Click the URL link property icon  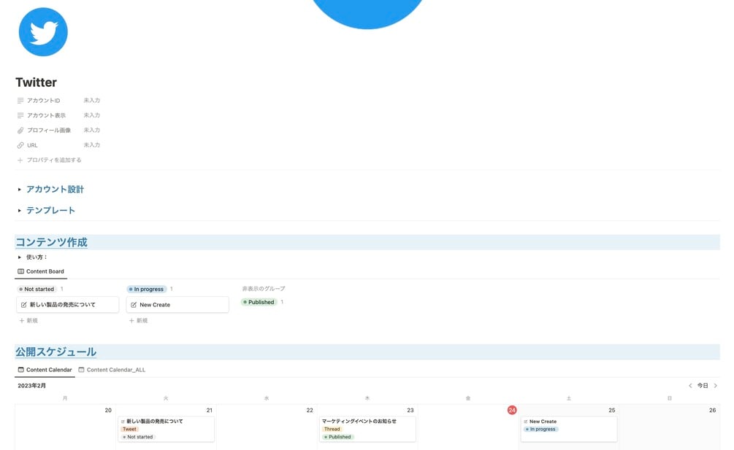pyautogui.click(x=20, y=145)
